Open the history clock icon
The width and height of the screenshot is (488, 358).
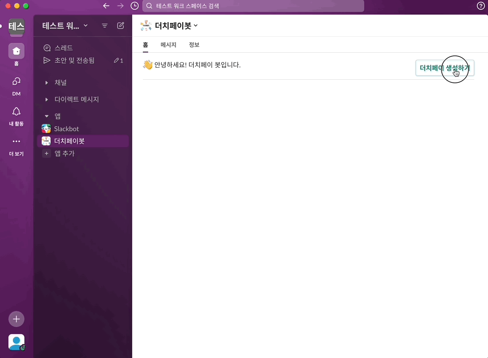[134, 6]
